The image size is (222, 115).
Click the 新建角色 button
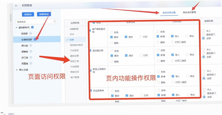(x=28, y=14)
